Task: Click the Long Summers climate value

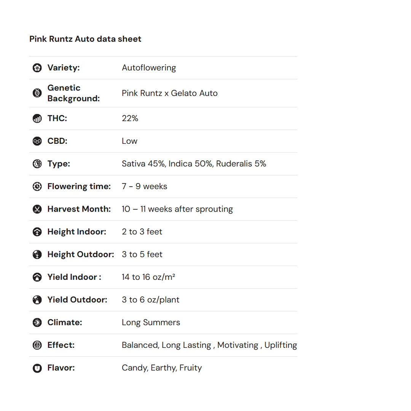Action: click(x=151, y=322)
